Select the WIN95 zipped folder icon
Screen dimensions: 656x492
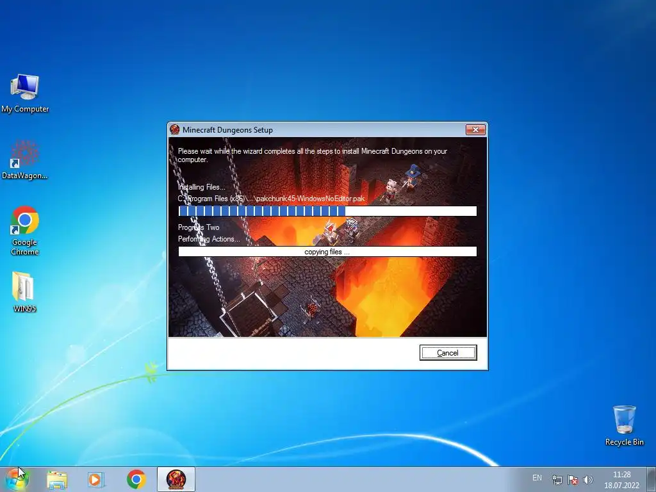[x=24, y=292]
